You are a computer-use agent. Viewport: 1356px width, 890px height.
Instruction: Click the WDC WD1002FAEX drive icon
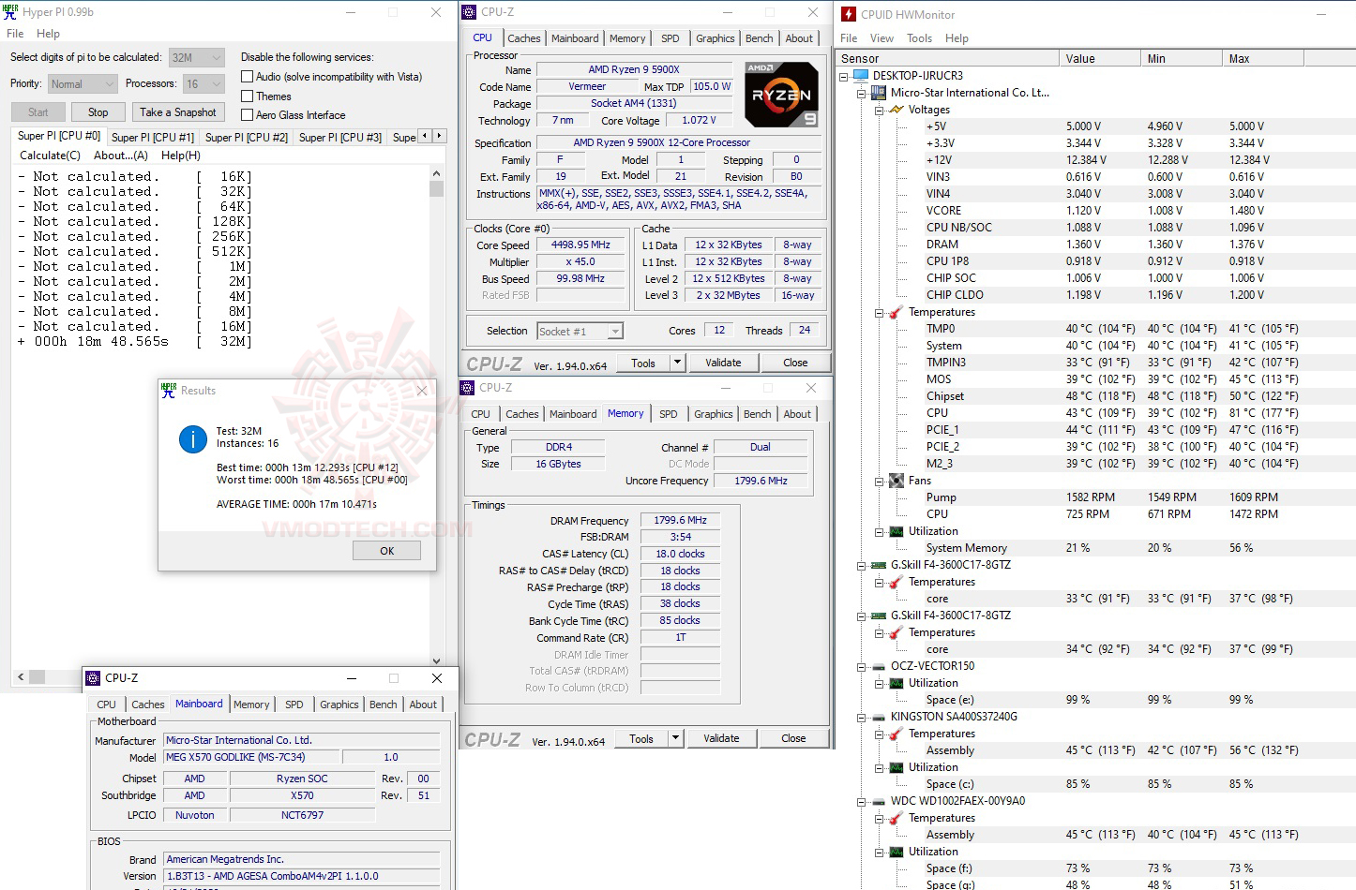click(x=879, y=801)
